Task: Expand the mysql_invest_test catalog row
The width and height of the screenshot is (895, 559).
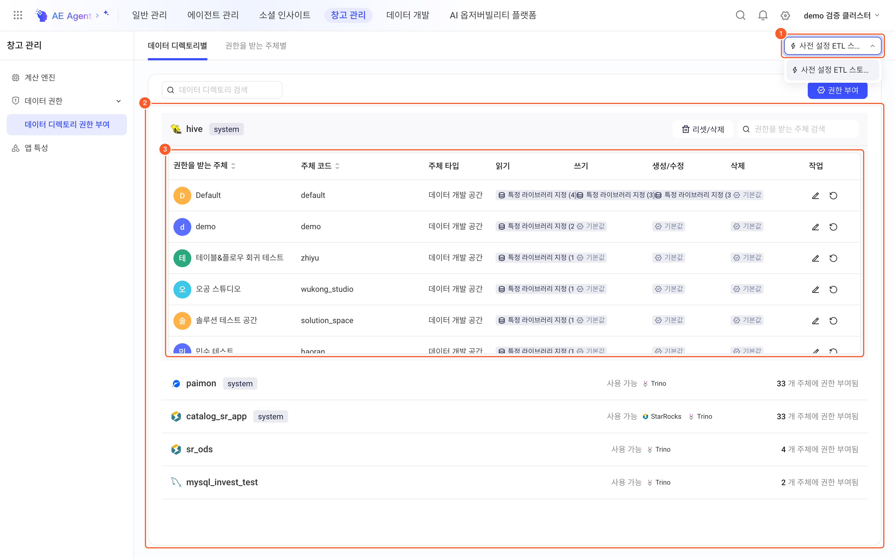Action: point(514,482)
